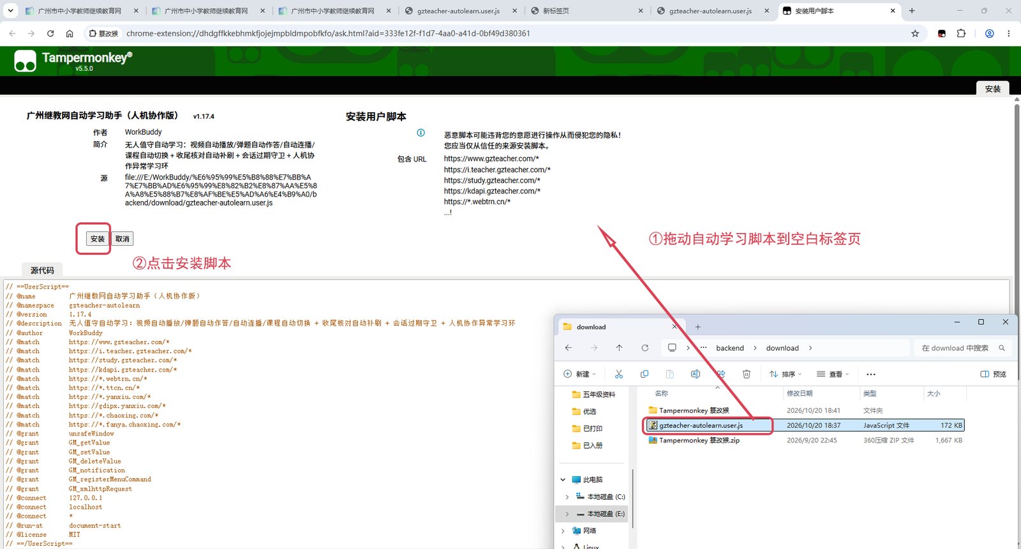1021x549 pixels.
Task: Open the 排序 sort dropdown in Explorer
Action: tap(785, 374)
